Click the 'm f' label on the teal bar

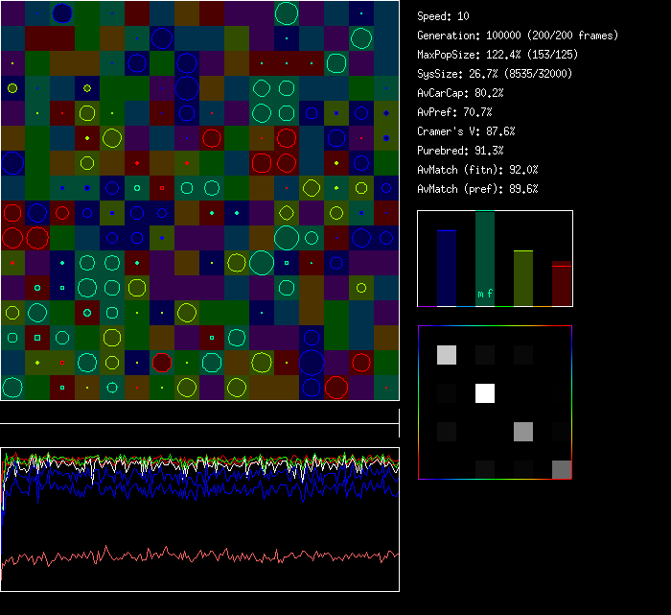485,294
